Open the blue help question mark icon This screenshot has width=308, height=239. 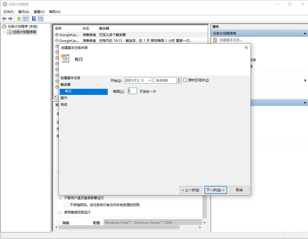[x=34, y=19]
